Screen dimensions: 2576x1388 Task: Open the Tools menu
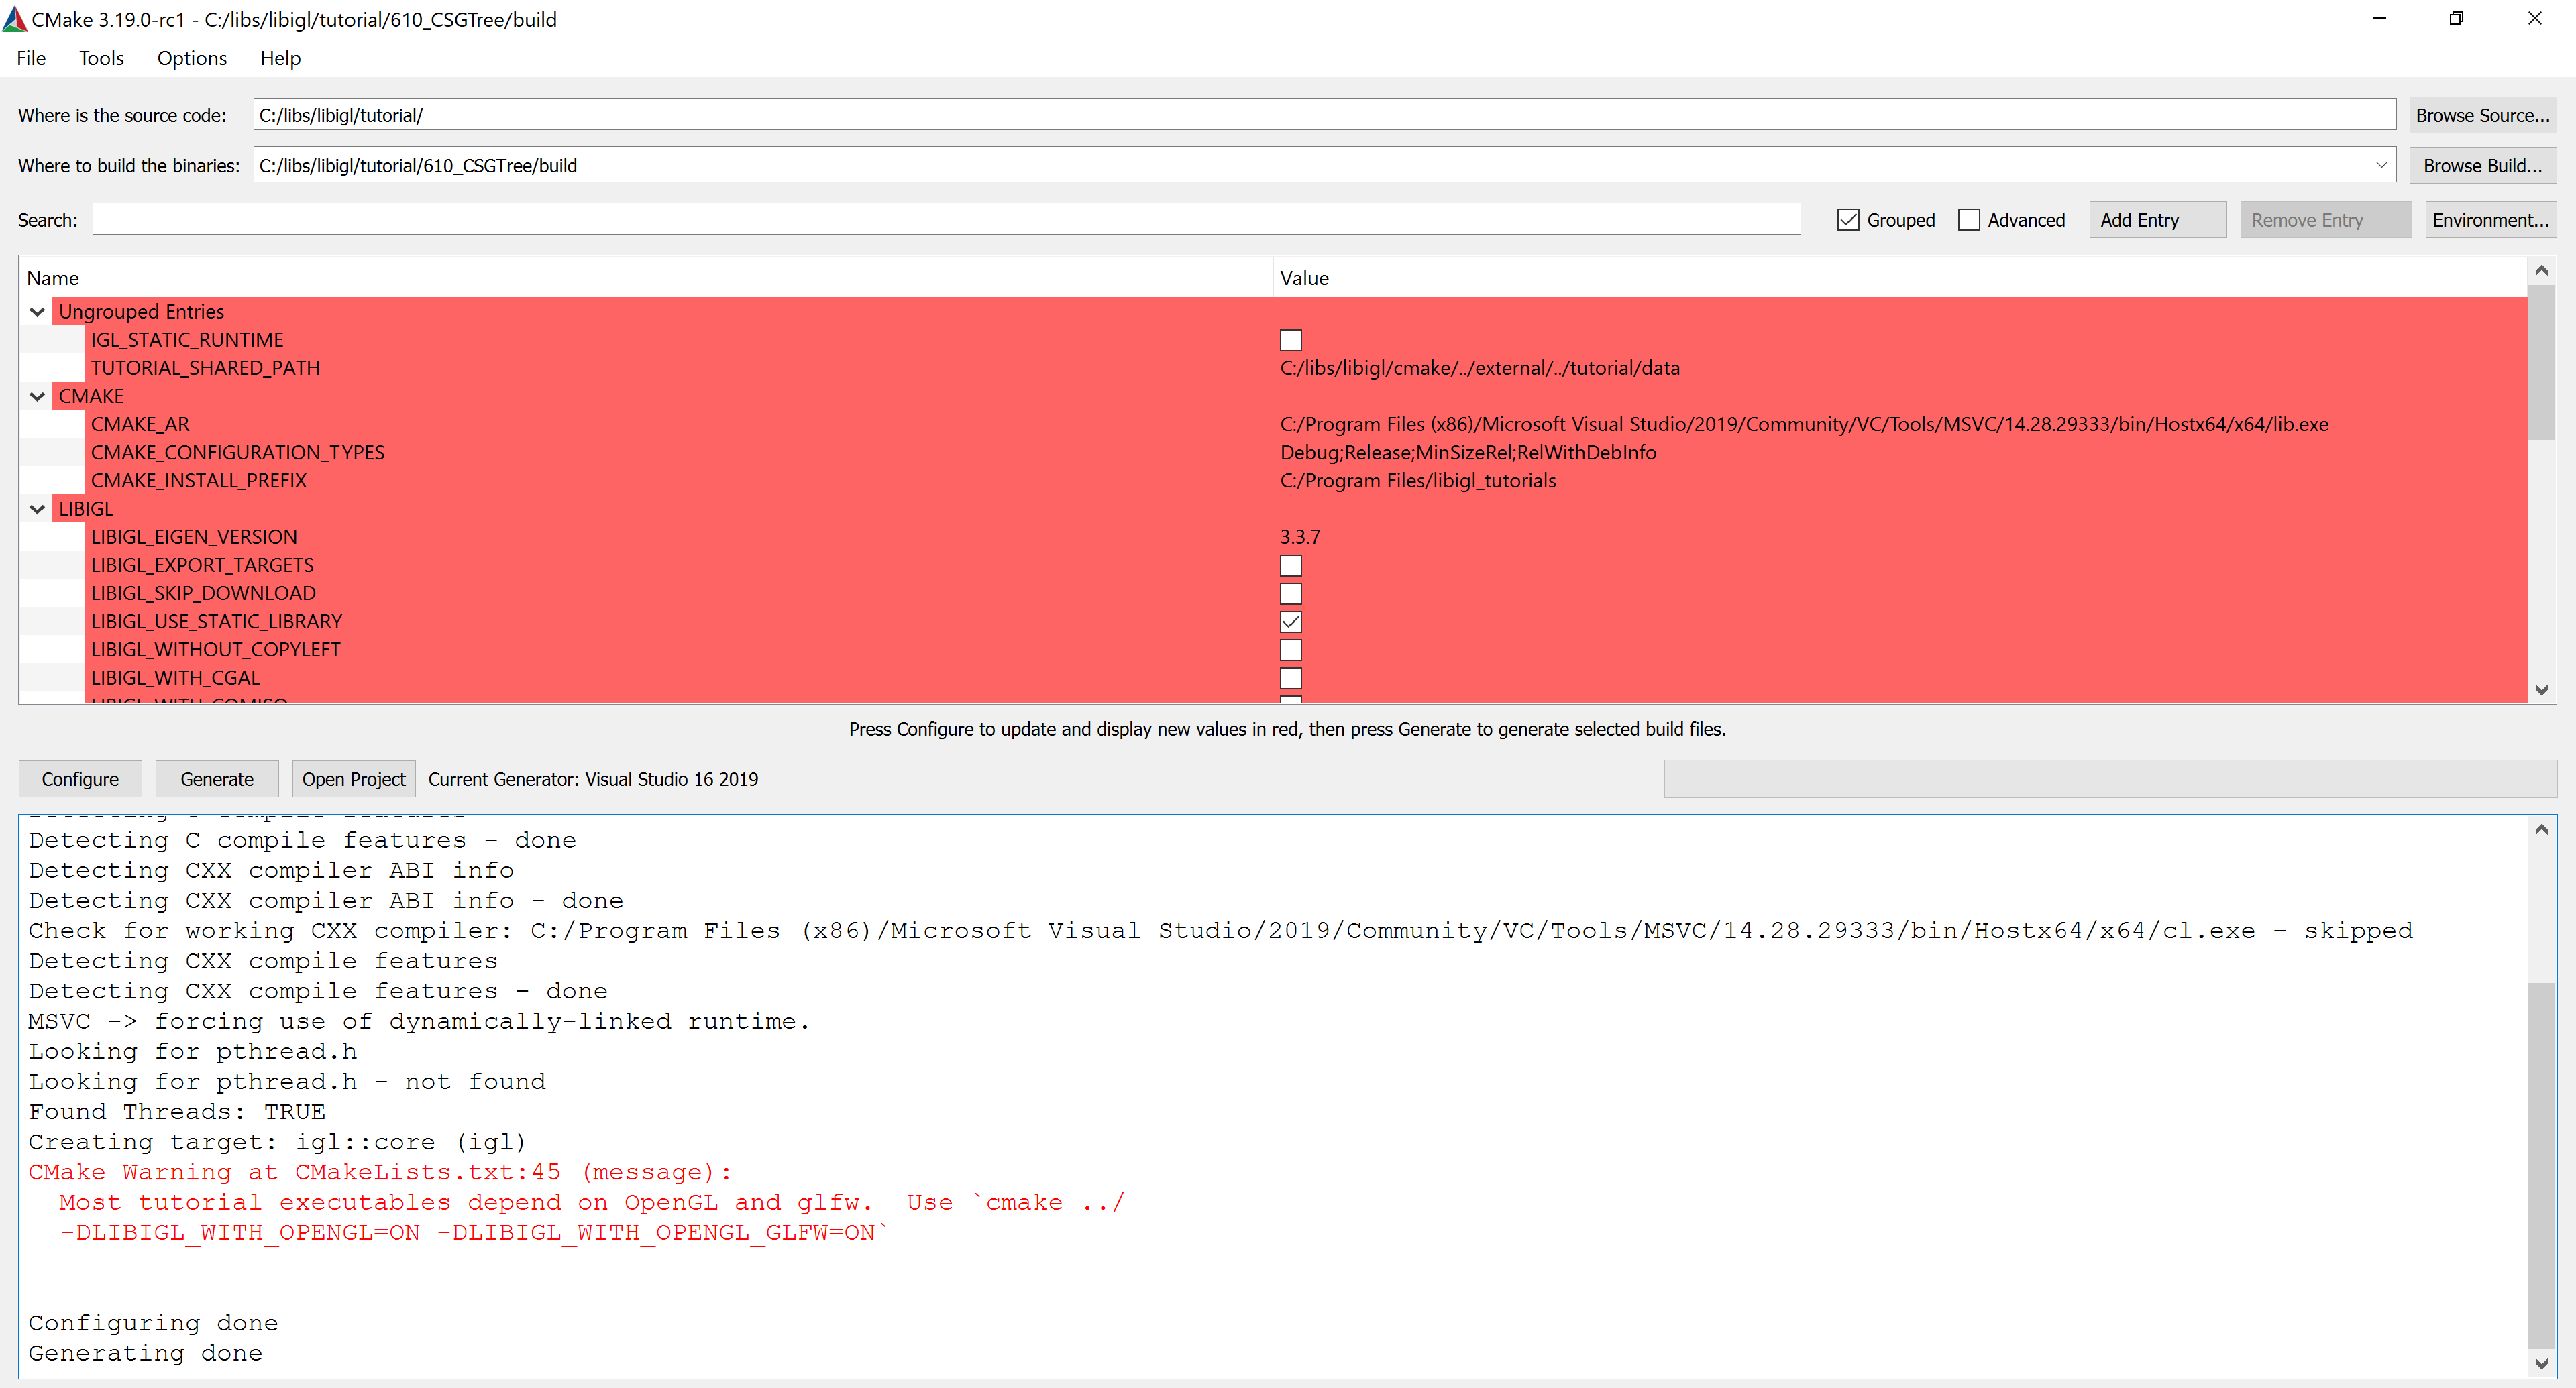pyautogui.click(x=101, y=58)
